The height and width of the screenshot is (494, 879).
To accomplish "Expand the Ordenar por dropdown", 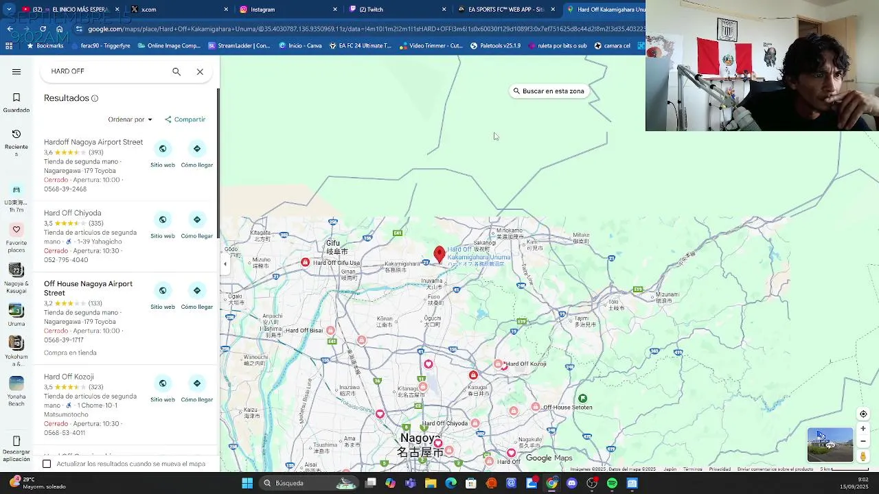I will [x=130, y=119].
